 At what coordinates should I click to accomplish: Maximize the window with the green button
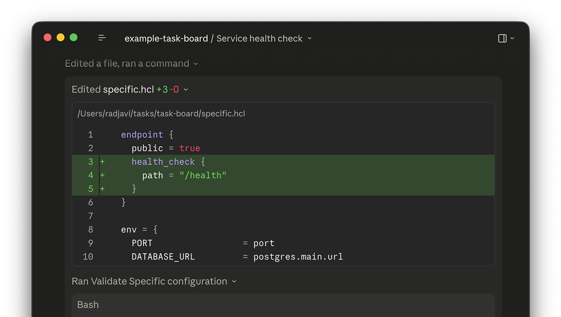click(x=74, y=37)
